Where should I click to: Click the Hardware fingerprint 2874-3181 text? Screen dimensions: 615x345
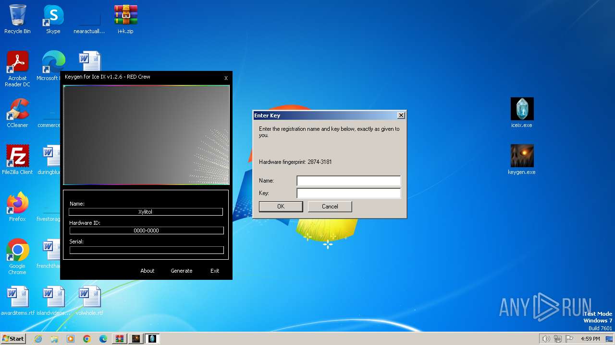[295, 162]
